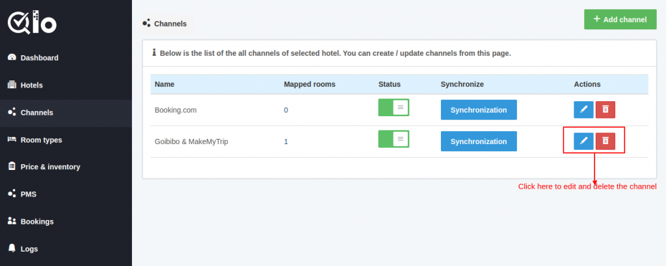
Task: Synchronize the Booking.com channel
Action: tap(479, 110)
